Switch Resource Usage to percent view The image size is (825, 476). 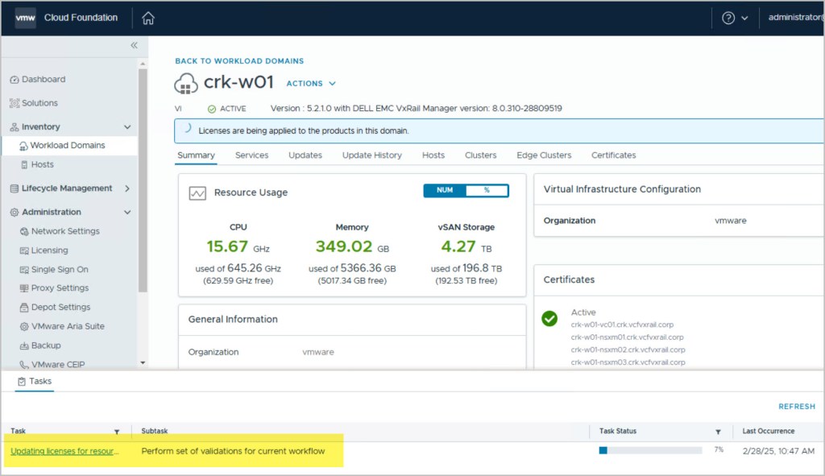487,191
